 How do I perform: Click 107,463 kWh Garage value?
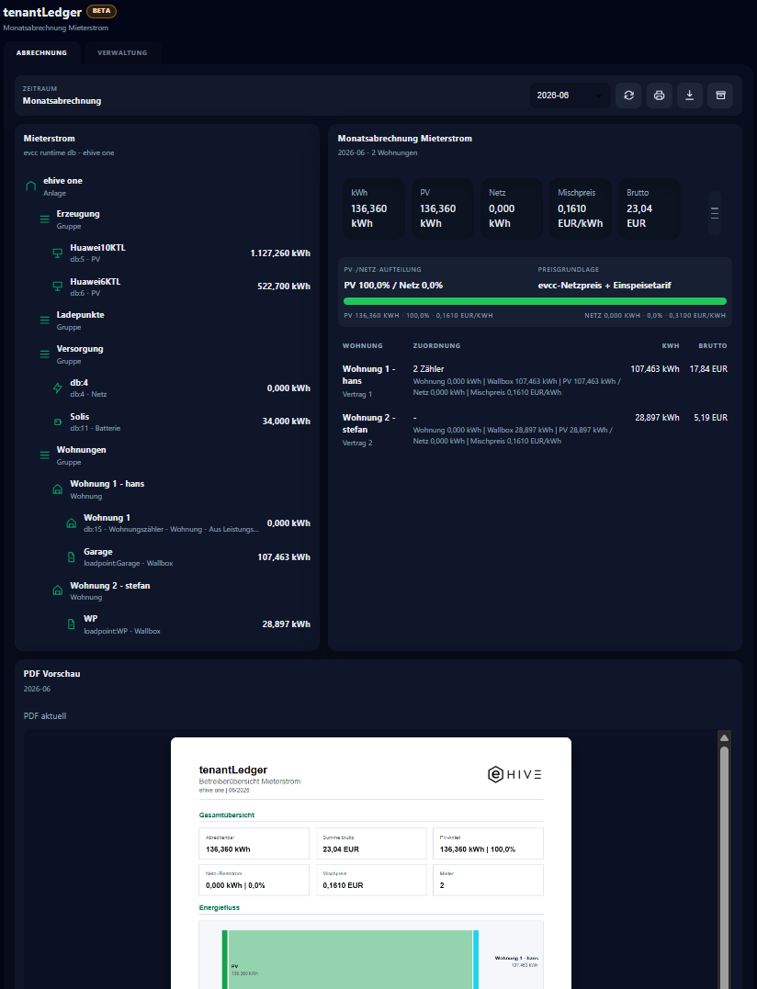pyautogui.click(x=284, y=556)
